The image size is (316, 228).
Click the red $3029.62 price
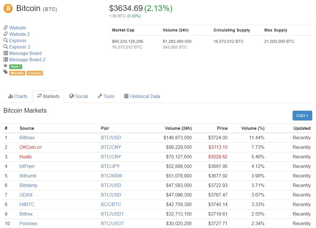tap(218, 157)
